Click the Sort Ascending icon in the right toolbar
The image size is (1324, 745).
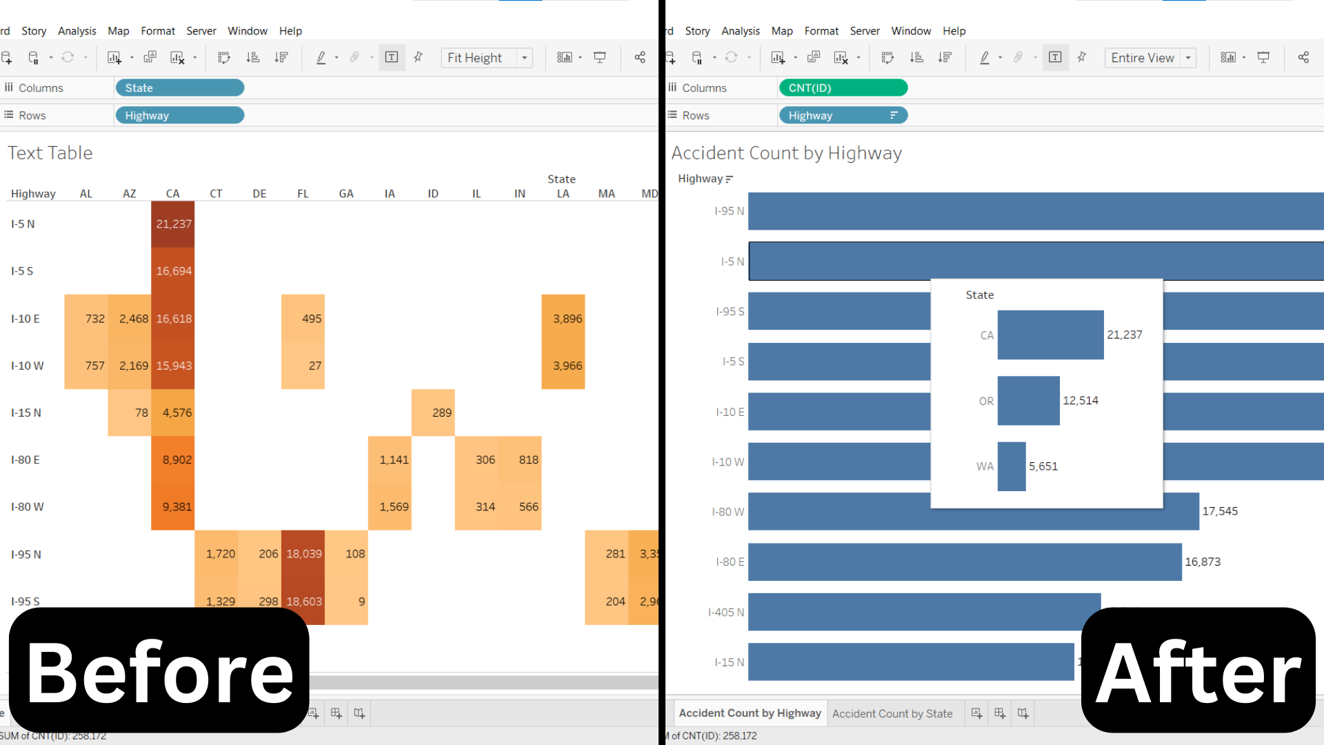(916, 58)
